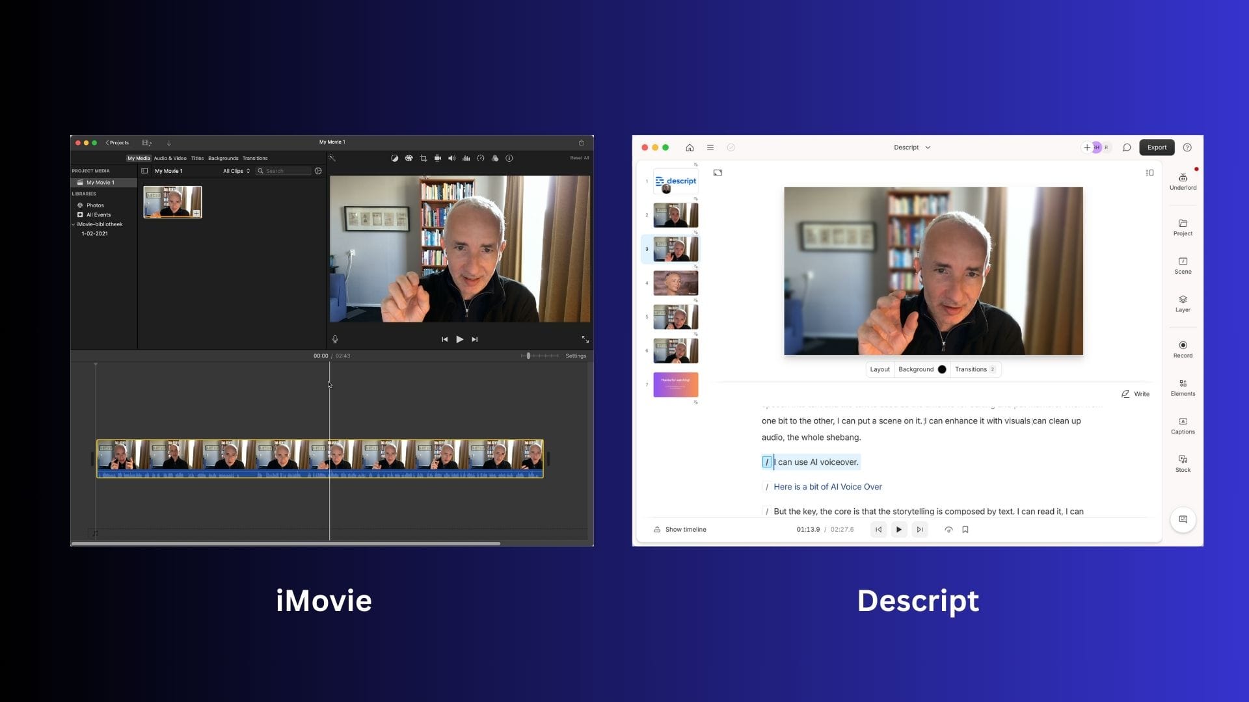Toggle the Descript sidebar panel icon above the preview
The height and width of the screenshot is (702, 1249).
(1149, 173)
